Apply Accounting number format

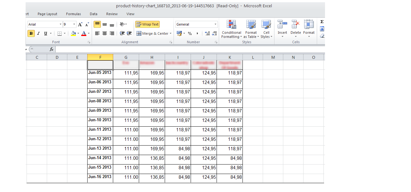point(179,33)
